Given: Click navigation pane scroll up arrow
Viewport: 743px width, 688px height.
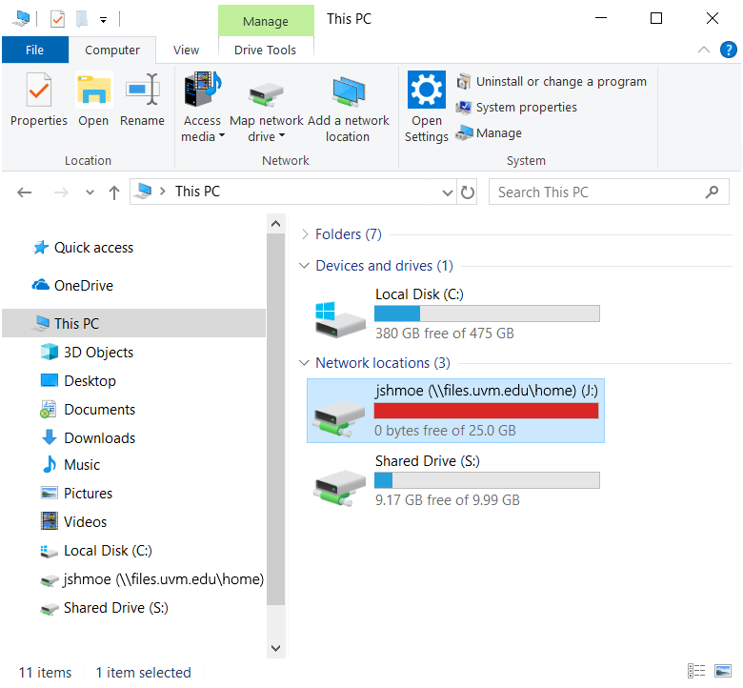Looking at the screenshot, I should click(276, 223).
